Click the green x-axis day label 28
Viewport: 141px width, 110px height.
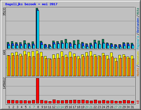120,107
